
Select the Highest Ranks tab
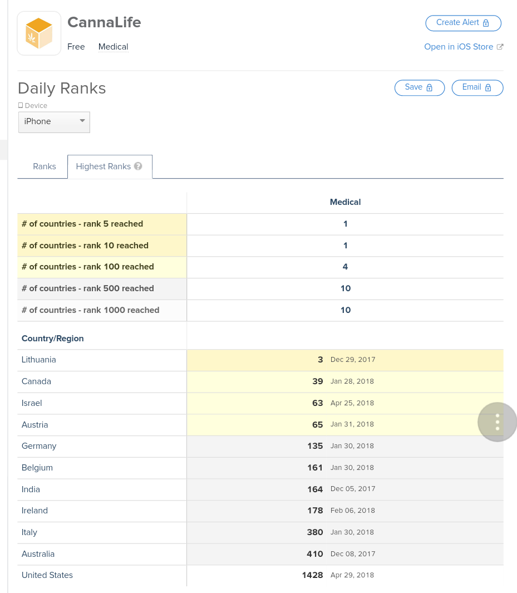click(104, 166)
